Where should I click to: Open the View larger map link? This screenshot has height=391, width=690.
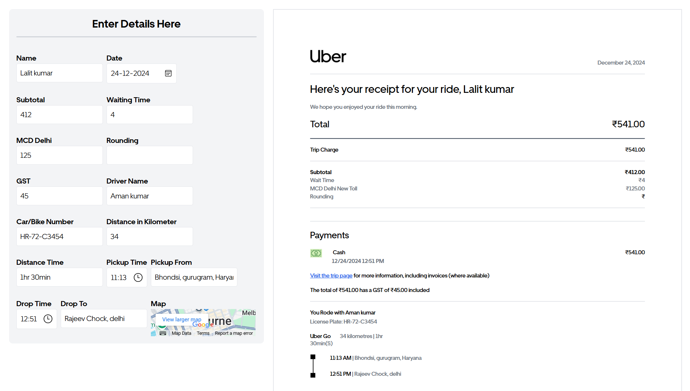pyautogui.click(x=181, y=320)
